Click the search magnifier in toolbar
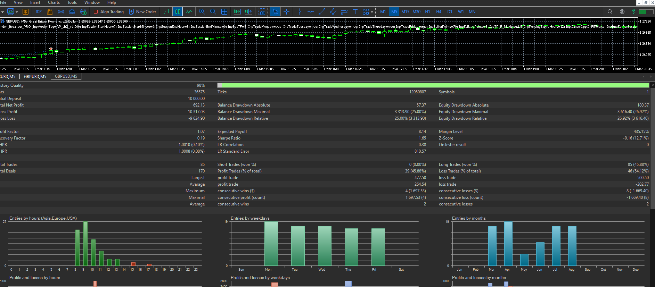 (610, 12)
